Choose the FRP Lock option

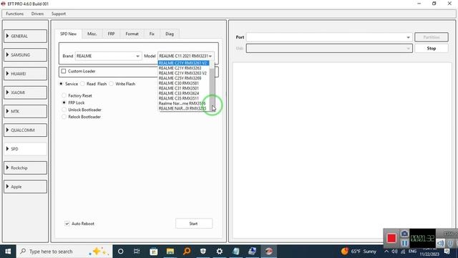64,102
